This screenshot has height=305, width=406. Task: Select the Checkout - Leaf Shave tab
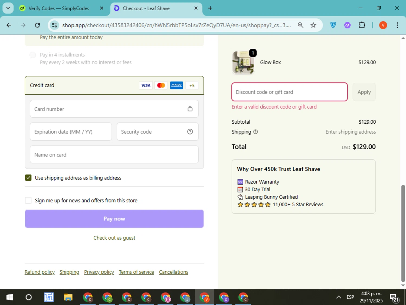point(146,8)
